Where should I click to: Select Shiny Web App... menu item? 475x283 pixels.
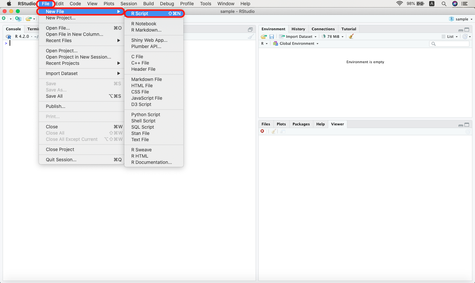pos(154,40)
